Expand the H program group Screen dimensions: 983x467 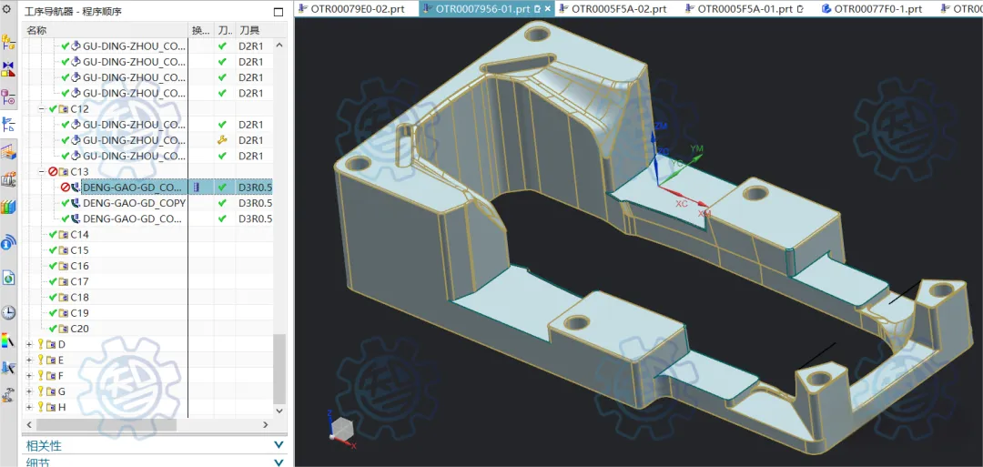[x=29, y=407]
